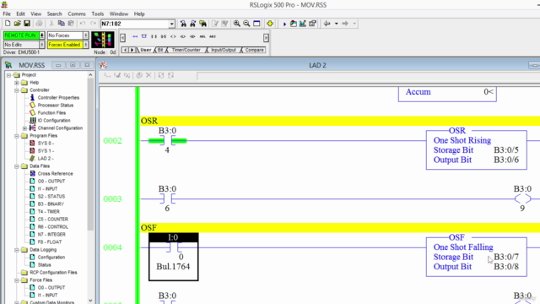Collapse the Data Logging folder node
This screenshot has height=304, width=540.
pyautogui.click(x=17, y=250)
